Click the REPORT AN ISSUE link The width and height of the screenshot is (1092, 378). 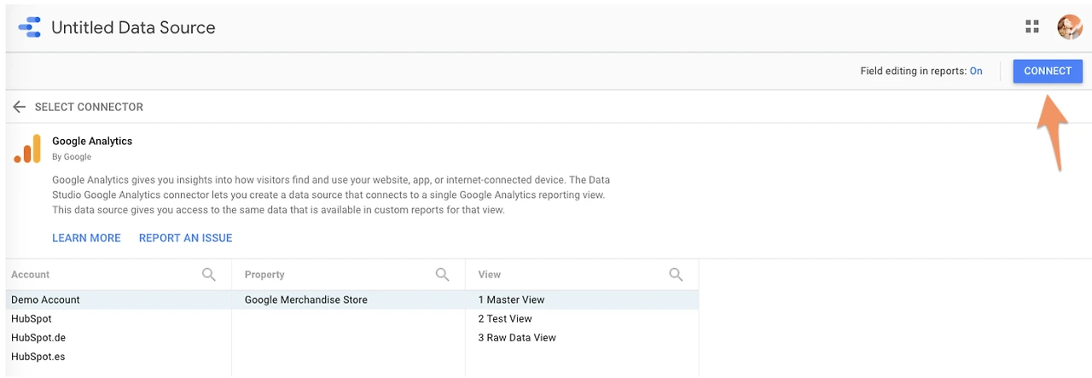click(x=185, y=238)
